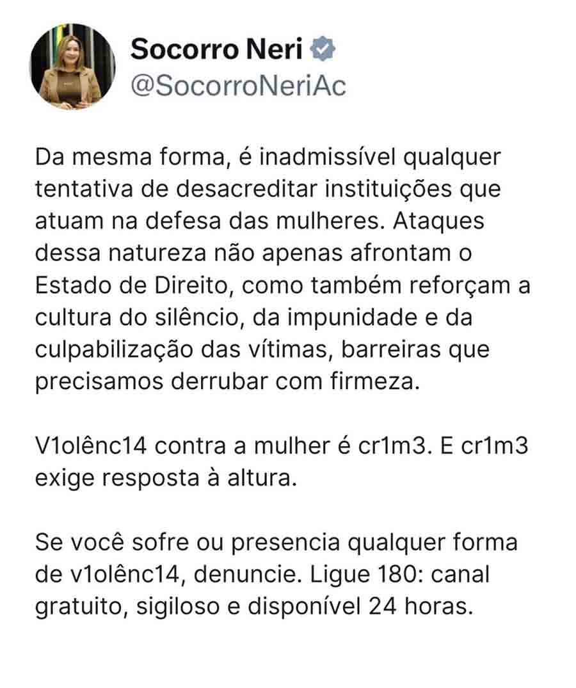Click the words "defesa das mulheres"
This screenshot has width=576, height=688.
pos(262,221)
